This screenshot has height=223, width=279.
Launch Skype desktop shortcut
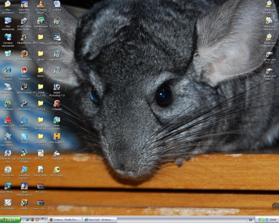point(24,138)
